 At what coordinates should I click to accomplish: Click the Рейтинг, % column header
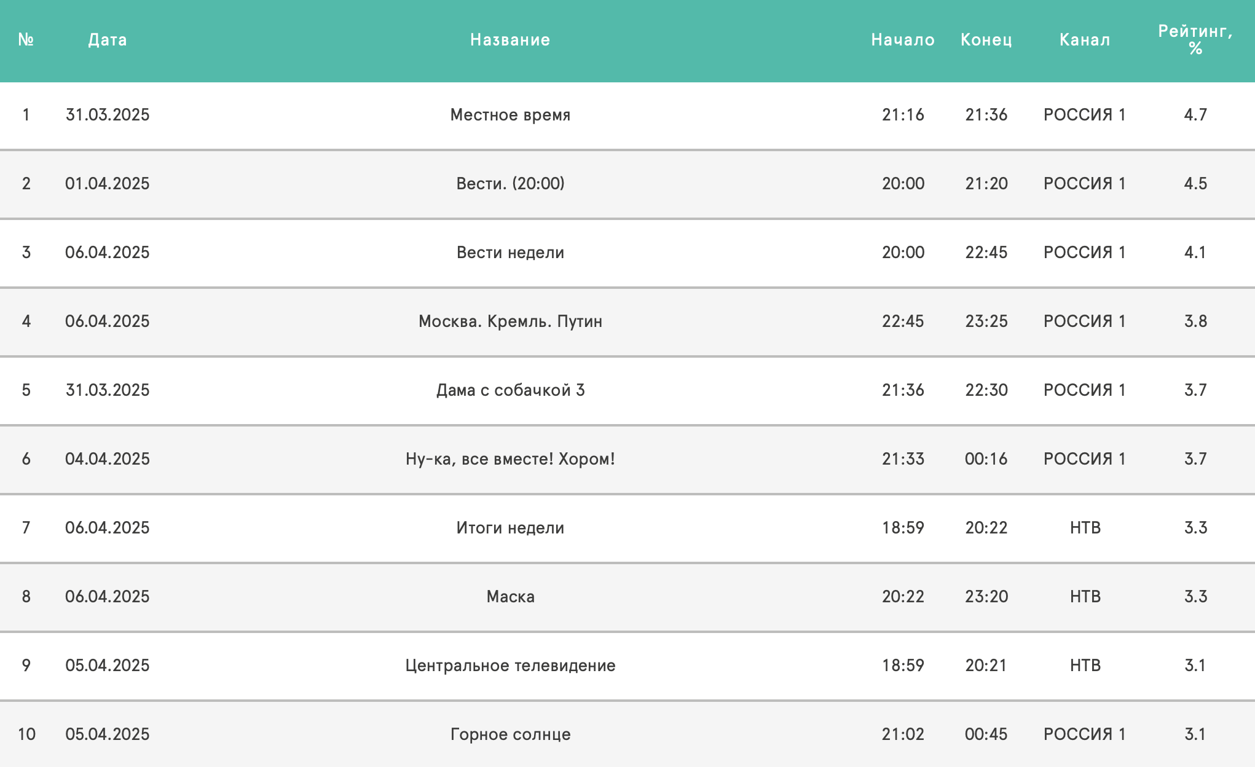pos(1195,39)
